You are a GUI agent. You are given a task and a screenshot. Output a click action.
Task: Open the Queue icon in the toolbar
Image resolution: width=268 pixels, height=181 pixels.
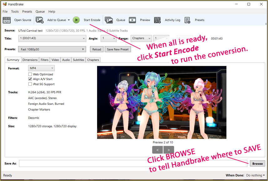[109, 20]
